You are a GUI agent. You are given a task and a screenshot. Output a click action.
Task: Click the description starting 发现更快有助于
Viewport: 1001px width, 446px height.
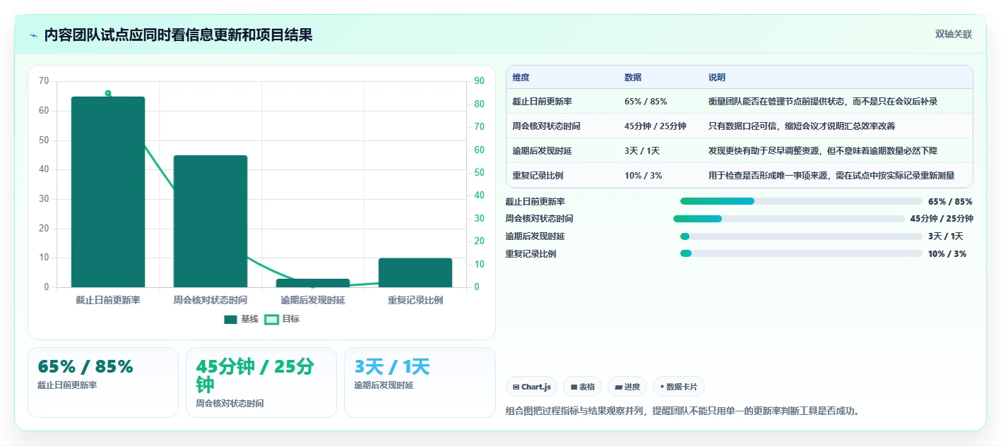tap(823, 151)
